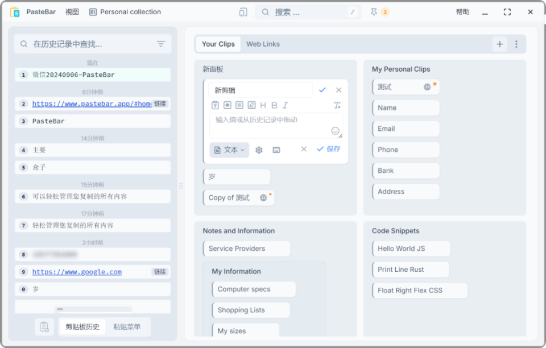Select history item 7 轻松管理您复制的所有内容
This screenshot has height=348, width=546.
(93, 225)
